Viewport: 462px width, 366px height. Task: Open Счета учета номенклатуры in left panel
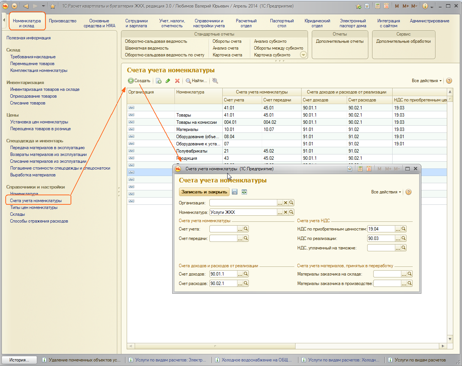(x=36, y=201)
